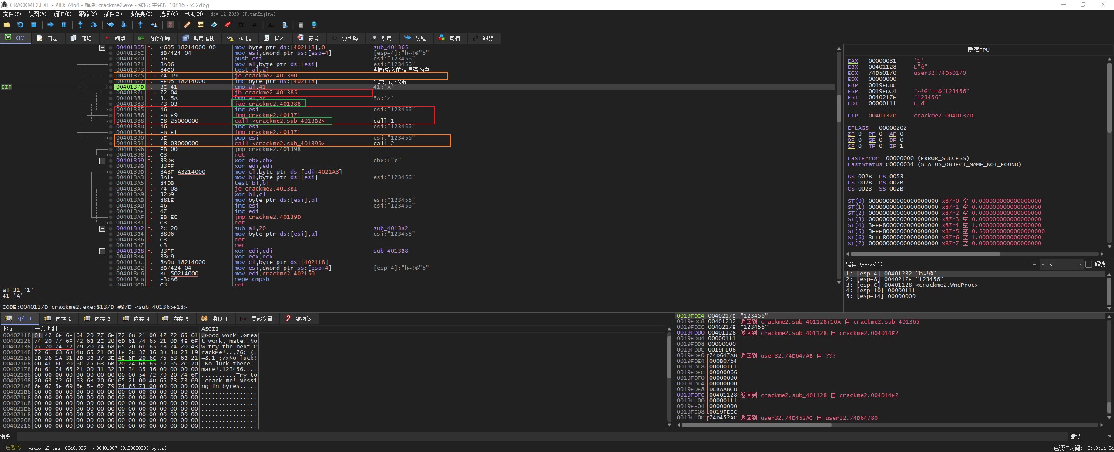Click the Step Into toolbar icon
Screen dimensions: 1114x452
coord(80,25)
